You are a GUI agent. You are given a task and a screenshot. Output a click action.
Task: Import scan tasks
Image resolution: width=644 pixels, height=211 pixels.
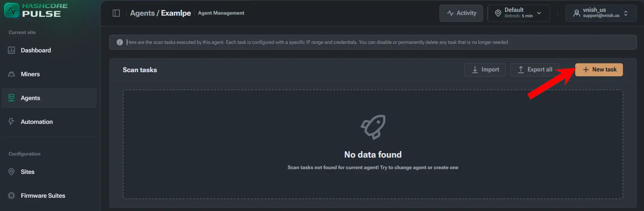(485, 70)
